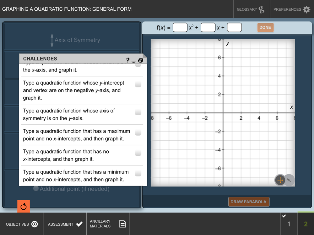Check the minimum point challenge checkbox

pyautogui.click(x=138, y=173)
